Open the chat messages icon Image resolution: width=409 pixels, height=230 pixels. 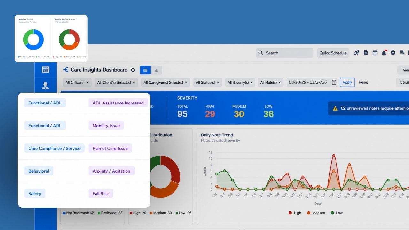(x=402, y=53)
